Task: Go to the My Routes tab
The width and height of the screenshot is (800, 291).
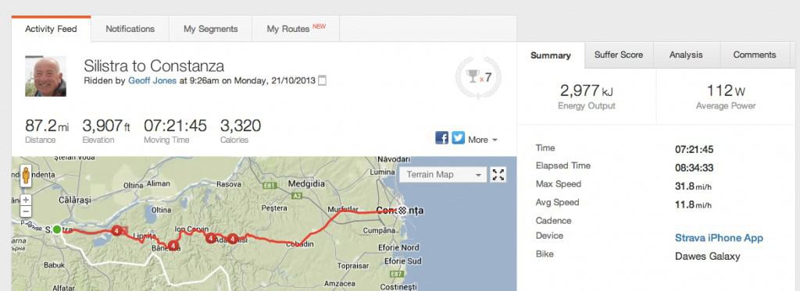Action: point(296,29)
